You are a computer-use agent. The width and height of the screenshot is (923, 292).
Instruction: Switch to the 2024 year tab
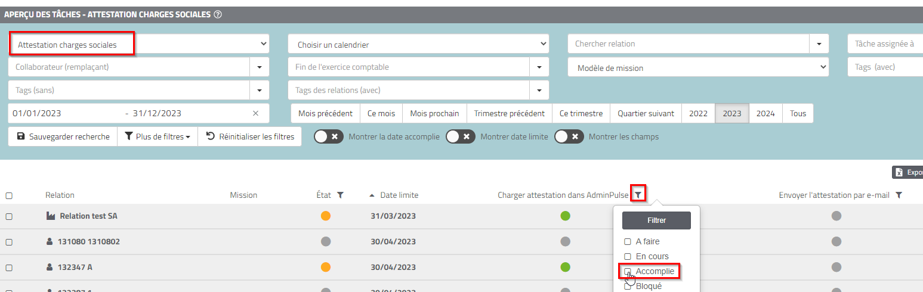[765, 113]
